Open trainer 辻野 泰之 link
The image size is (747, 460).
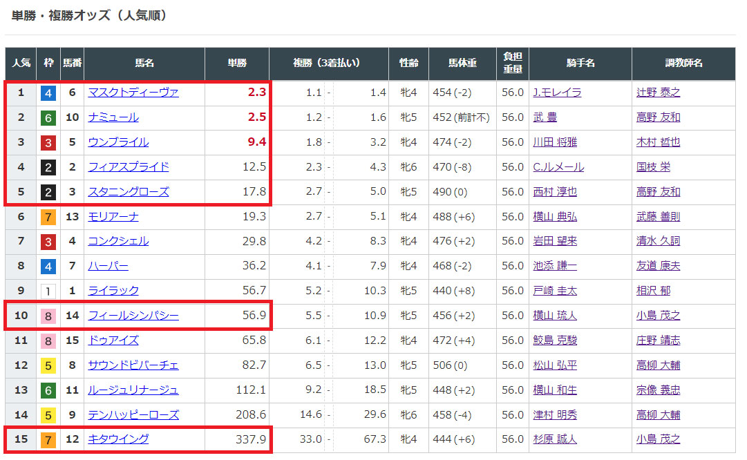click(658, 92)
